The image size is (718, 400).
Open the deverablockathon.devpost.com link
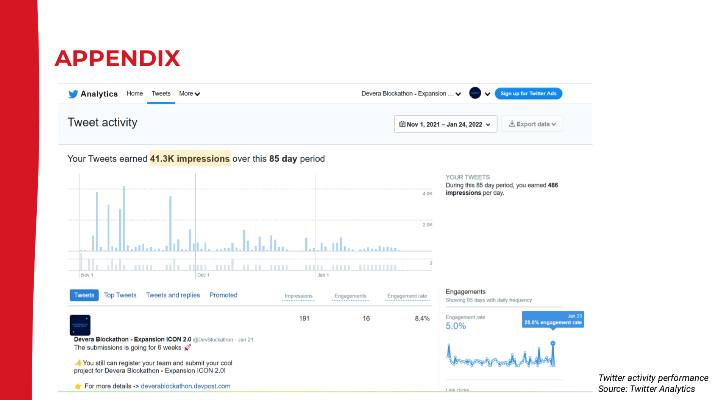(186, 386)
